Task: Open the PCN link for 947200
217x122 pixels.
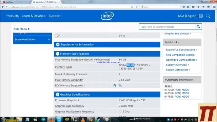Action: coord(177,90)
